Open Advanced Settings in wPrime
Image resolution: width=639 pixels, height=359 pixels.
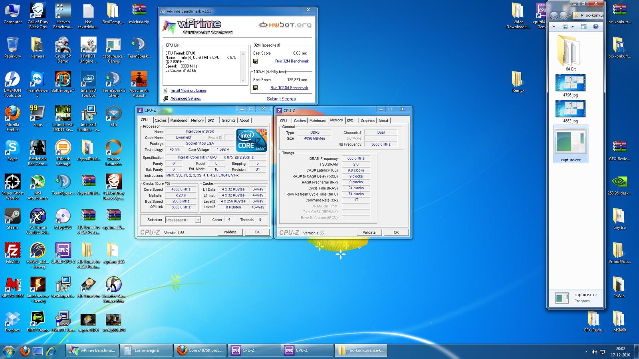click(x=186, y=99)
